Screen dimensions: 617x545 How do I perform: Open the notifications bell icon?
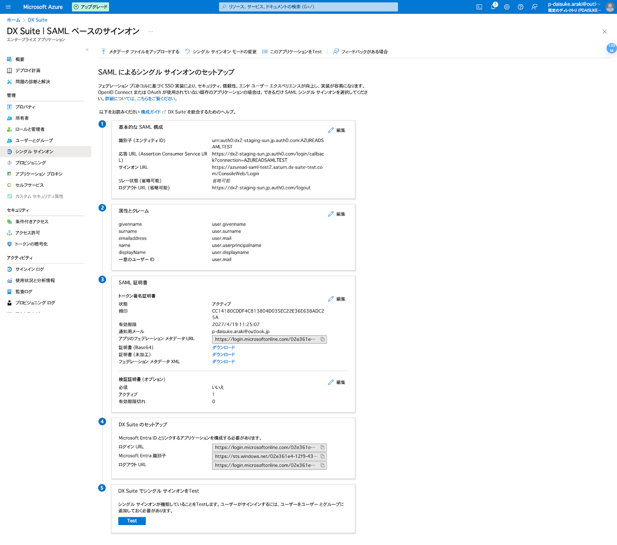point(493,7)
